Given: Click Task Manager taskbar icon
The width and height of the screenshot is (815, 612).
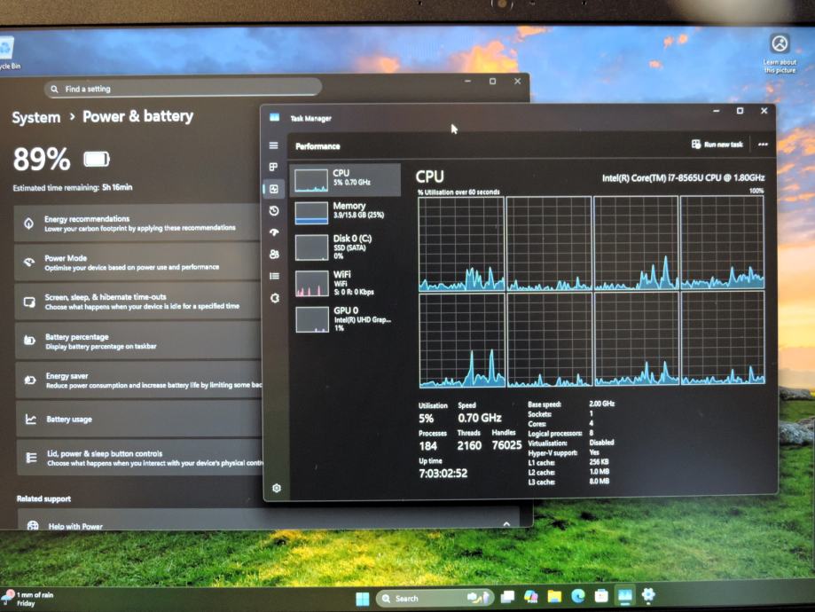Looking at the screenshot, I should (624, 595).
